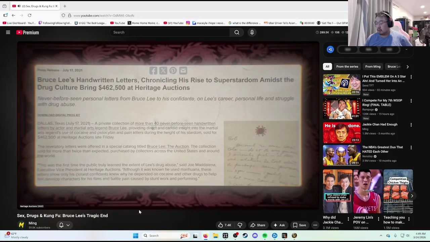
Task: Open File Explorer from the taskbar
Action: point(215,236)
